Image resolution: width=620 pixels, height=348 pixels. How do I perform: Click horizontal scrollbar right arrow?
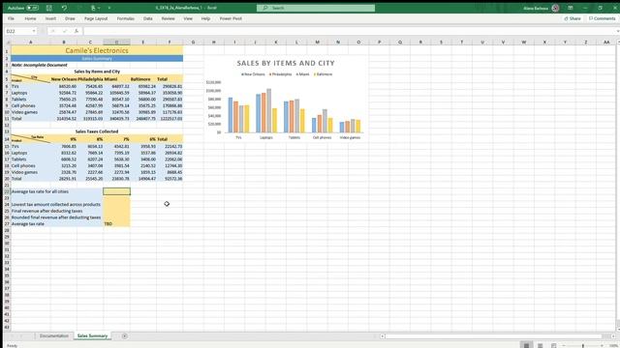pyautogui.click(x=613, y=336)
